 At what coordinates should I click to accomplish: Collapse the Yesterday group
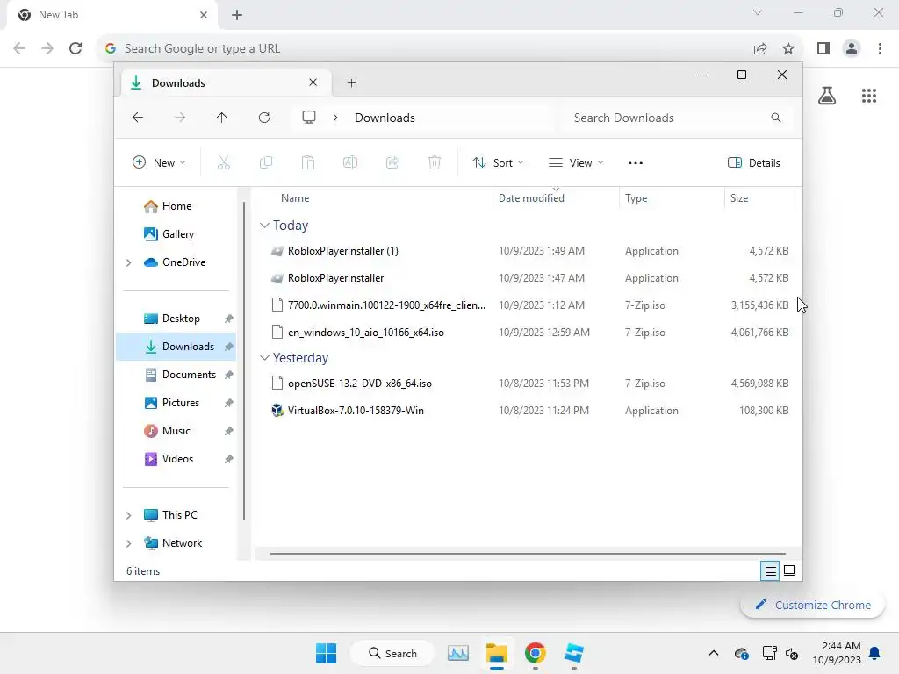tap(264, 358)
